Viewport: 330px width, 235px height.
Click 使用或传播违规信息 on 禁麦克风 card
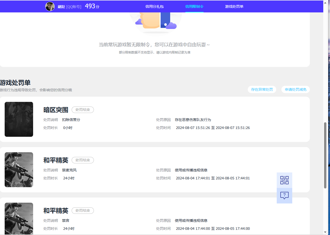pyautogui.click(x=191, y=170)
